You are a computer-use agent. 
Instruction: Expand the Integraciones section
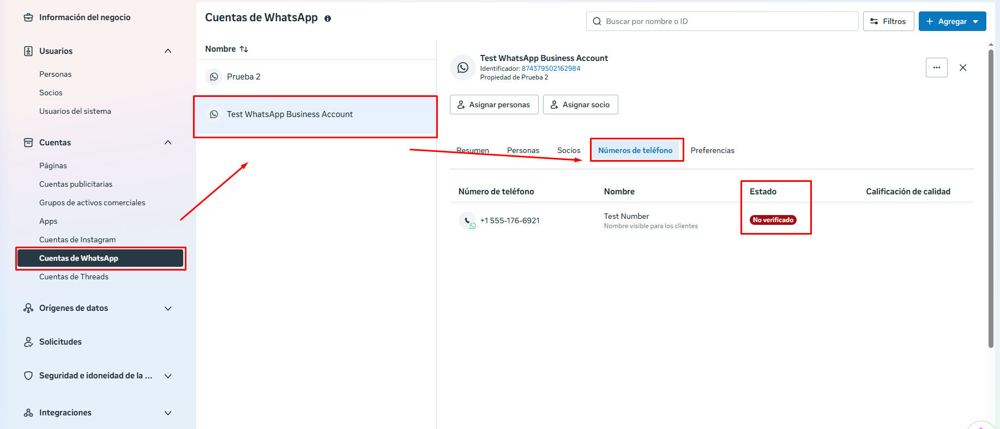(x=168, y=413)
